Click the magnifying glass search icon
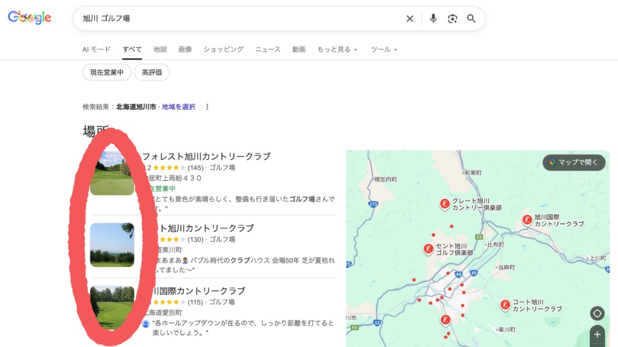Image resolution: width=618 pixels, height=347 pixels. point(471,19)
